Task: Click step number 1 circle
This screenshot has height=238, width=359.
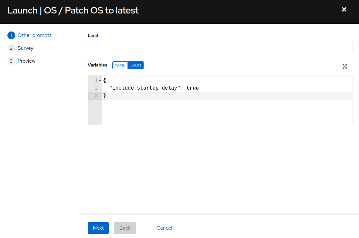Action: click(11, 35)
